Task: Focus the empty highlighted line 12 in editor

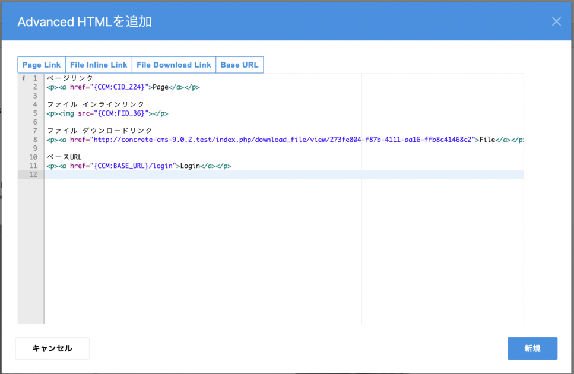Action: click(237, 175)
